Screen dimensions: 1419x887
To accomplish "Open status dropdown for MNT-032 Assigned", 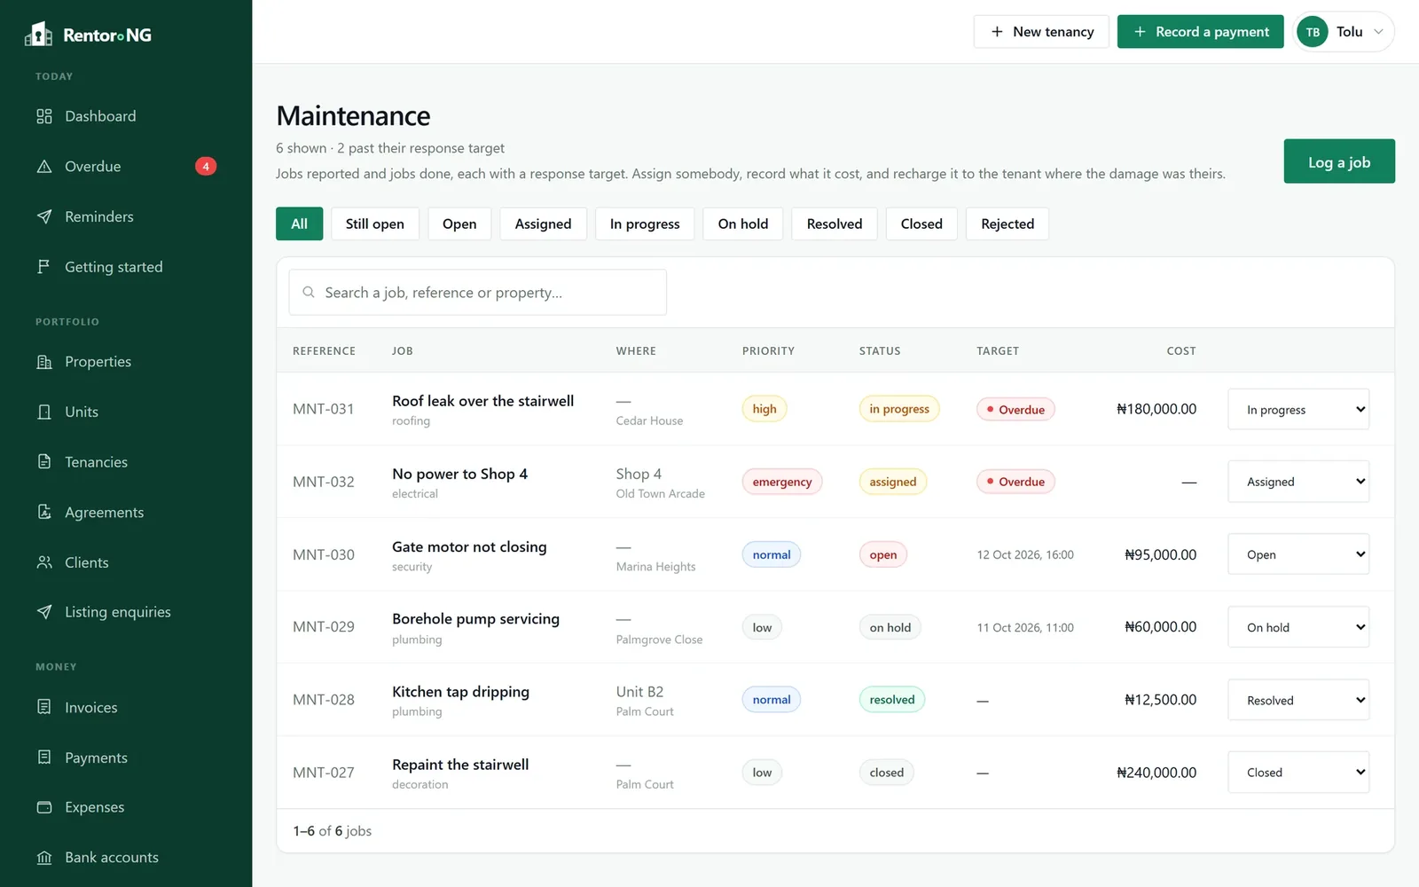I will [x=1298, y=482].
